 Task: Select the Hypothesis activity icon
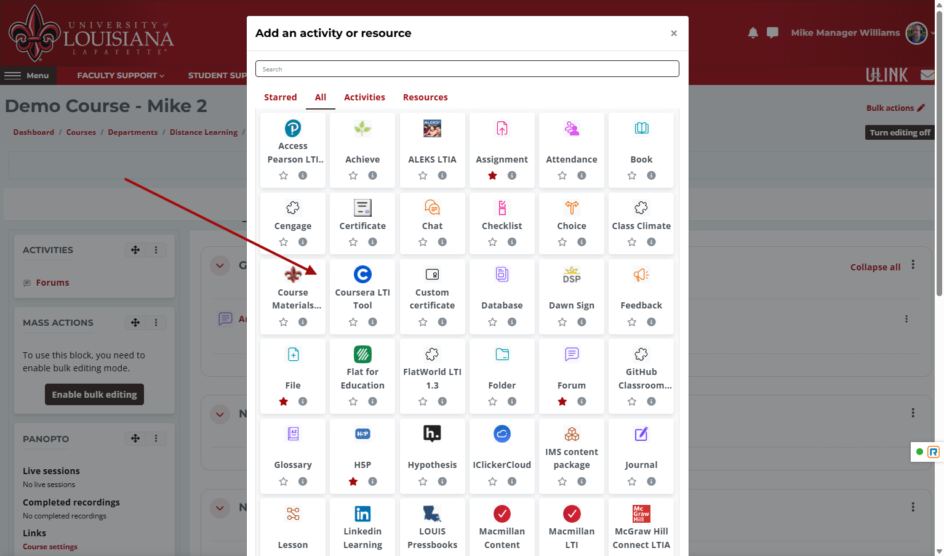[432, 433]
